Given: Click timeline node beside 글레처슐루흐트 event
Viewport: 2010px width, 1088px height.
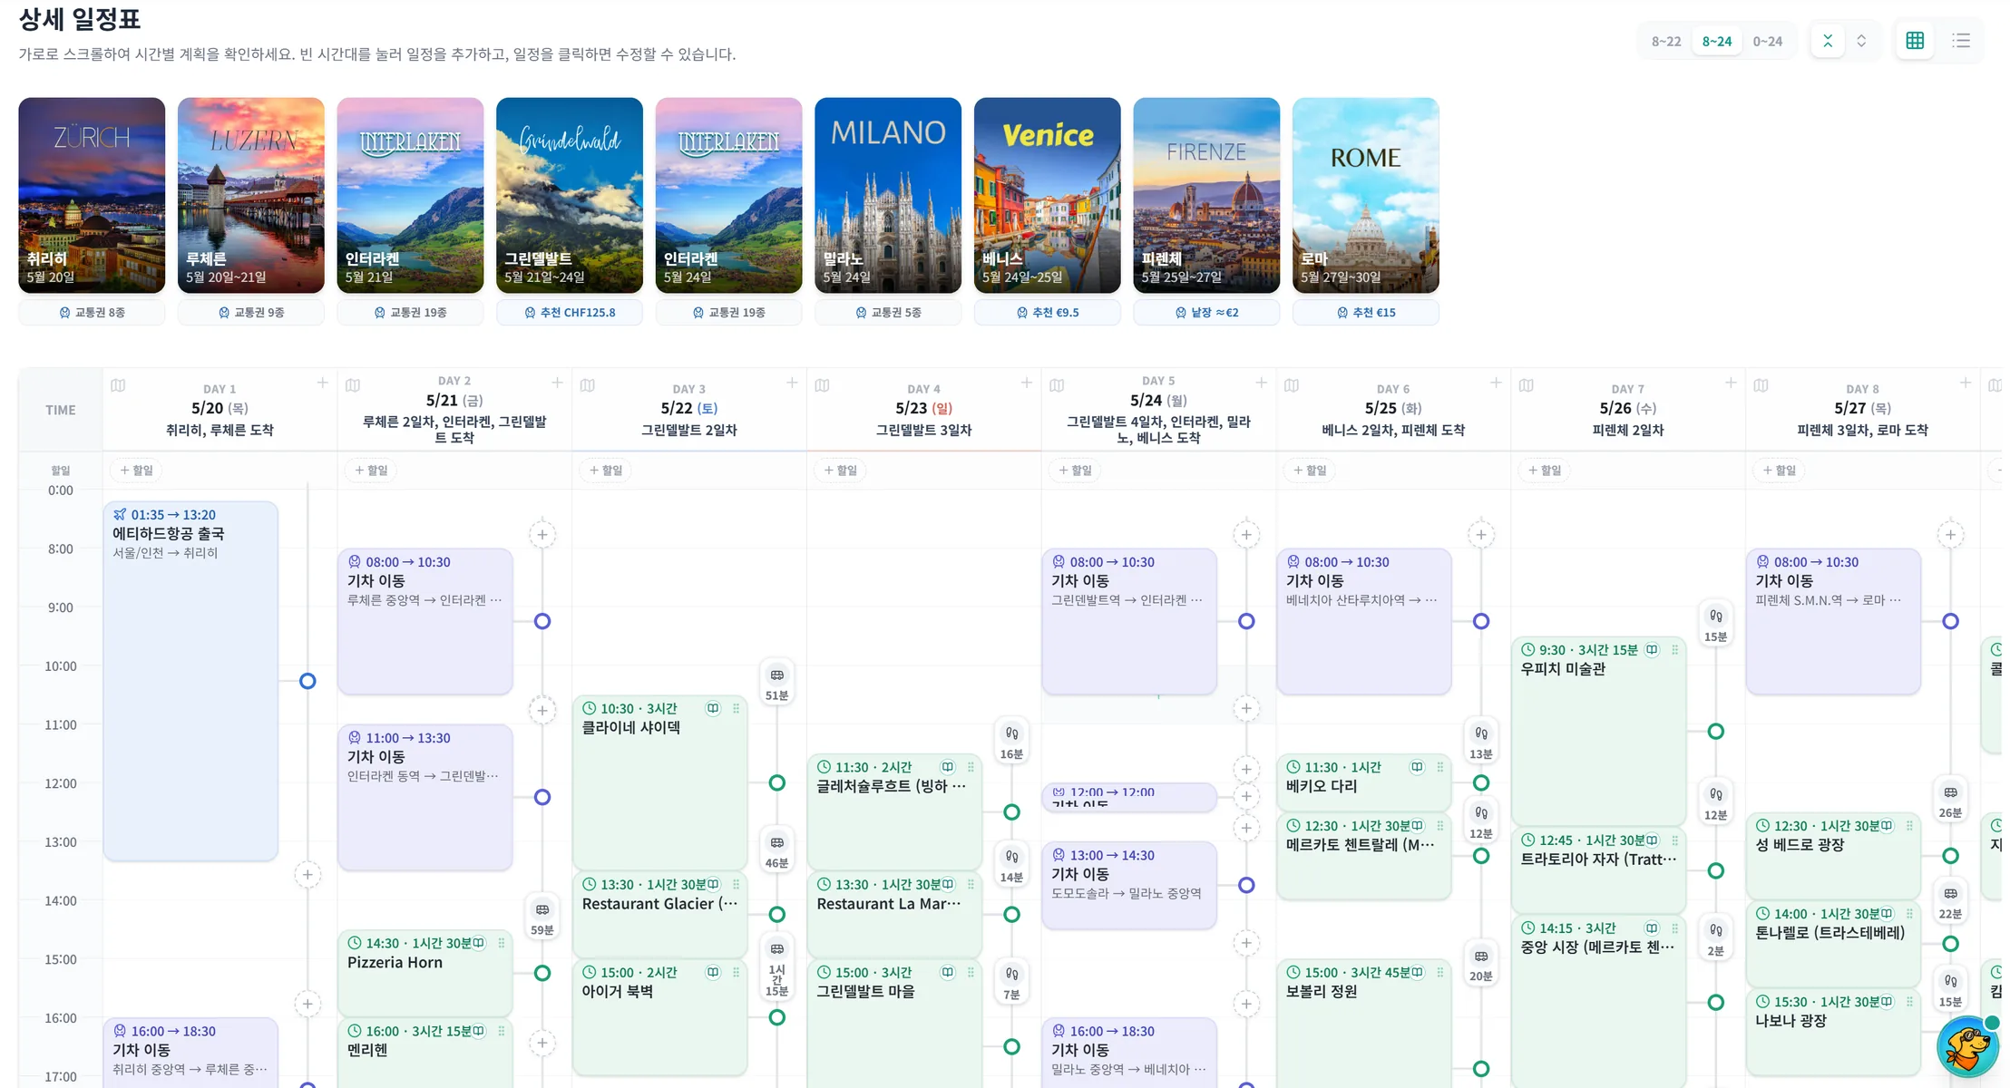Looking at the screenshot, I should 1011,812.
